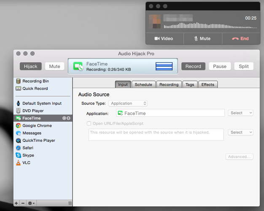Pause the recording

(x=220, y=66)
